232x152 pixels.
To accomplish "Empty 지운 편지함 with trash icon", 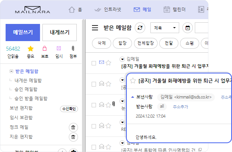I will coord(73,137).
